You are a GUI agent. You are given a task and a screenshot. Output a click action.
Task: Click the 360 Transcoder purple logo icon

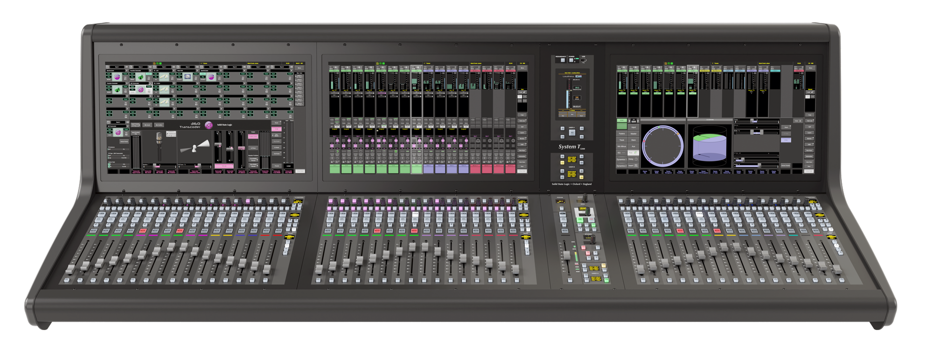[209, 125]
